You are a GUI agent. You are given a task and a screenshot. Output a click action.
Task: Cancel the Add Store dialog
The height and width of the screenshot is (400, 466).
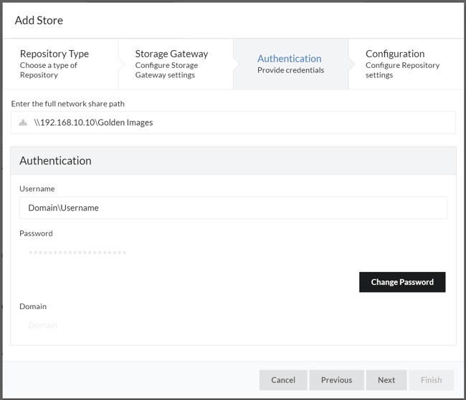pyautogui.click(x=283, y=380)
